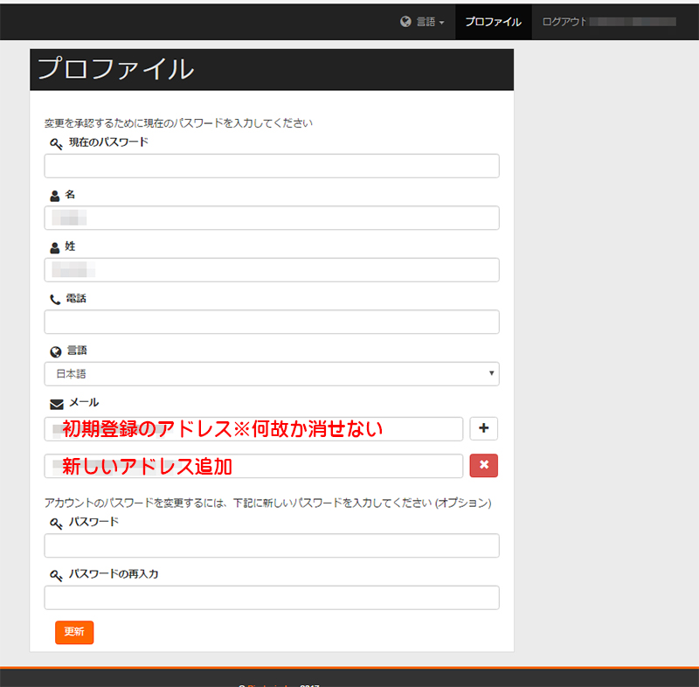Click the envelope icon beside メール
699x687 pixels.
(57, 404)
